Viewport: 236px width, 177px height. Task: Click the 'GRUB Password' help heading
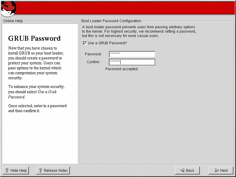point(34,38)
